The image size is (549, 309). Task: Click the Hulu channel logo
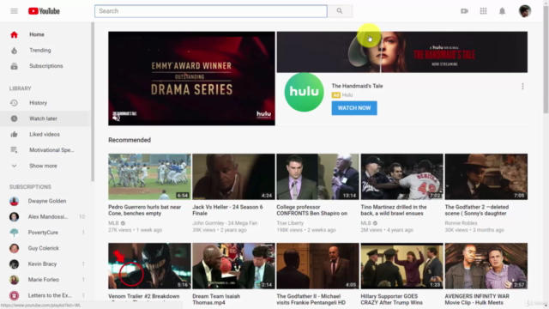tap(304, 92)
